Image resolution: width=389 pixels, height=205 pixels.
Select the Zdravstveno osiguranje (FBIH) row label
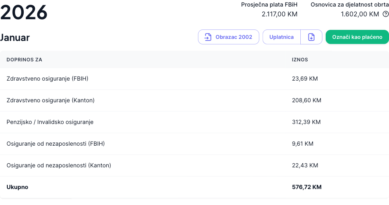tap(47, 79)
